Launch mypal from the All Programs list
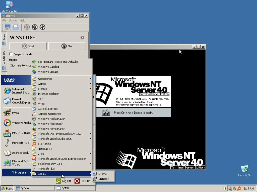 coord(62,104)
